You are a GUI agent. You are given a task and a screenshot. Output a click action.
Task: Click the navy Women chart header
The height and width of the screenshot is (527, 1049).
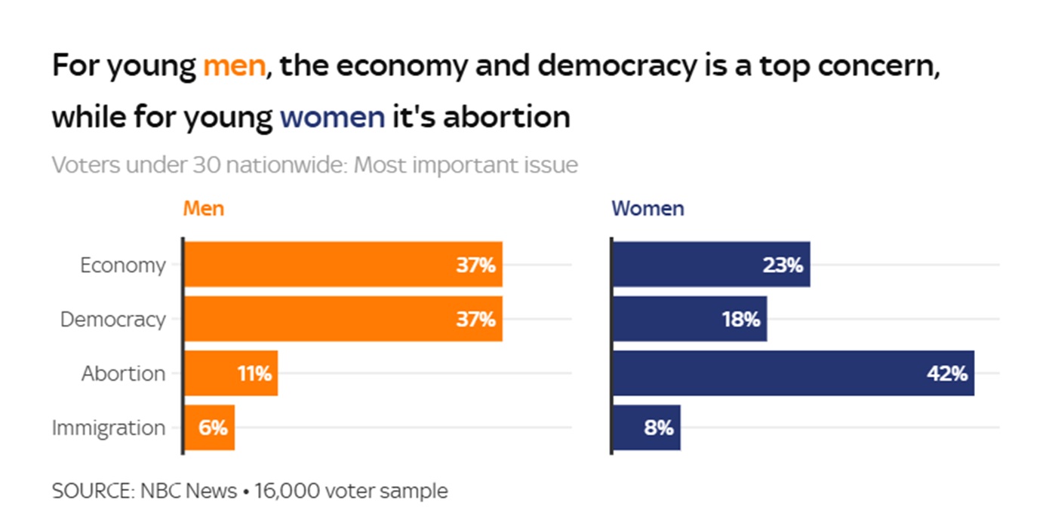click(648, 209)
